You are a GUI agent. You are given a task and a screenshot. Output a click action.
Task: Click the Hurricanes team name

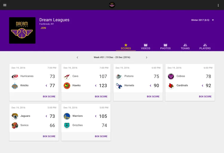(27, 76)
